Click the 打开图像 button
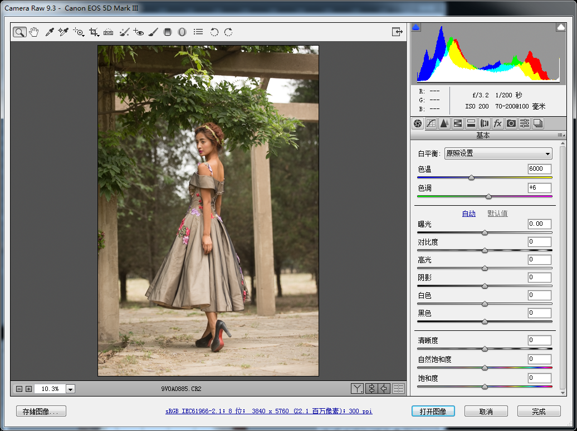This screenshot has width=577, height=431. pos(433,411)
